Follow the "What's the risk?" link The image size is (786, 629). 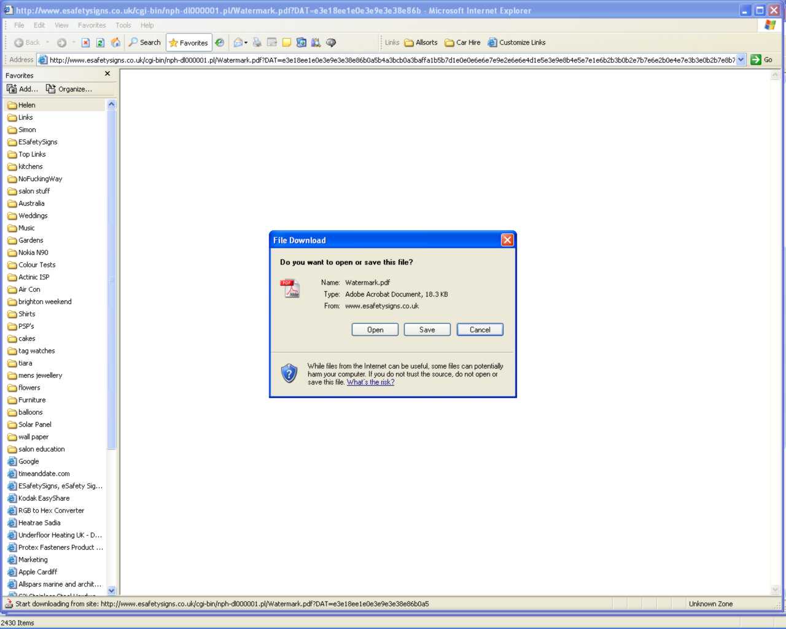point(370,382)
